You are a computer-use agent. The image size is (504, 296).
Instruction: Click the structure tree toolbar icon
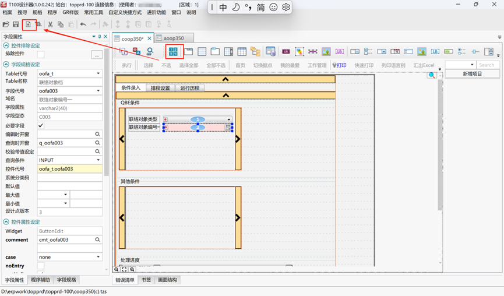tap(38, 24)
